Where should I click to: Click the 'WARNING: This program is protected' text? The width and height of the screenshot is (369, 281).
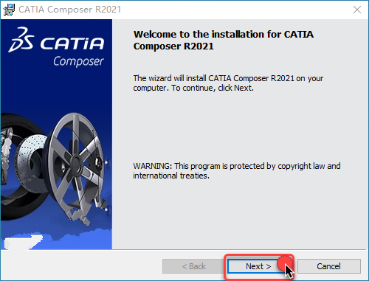237,171
